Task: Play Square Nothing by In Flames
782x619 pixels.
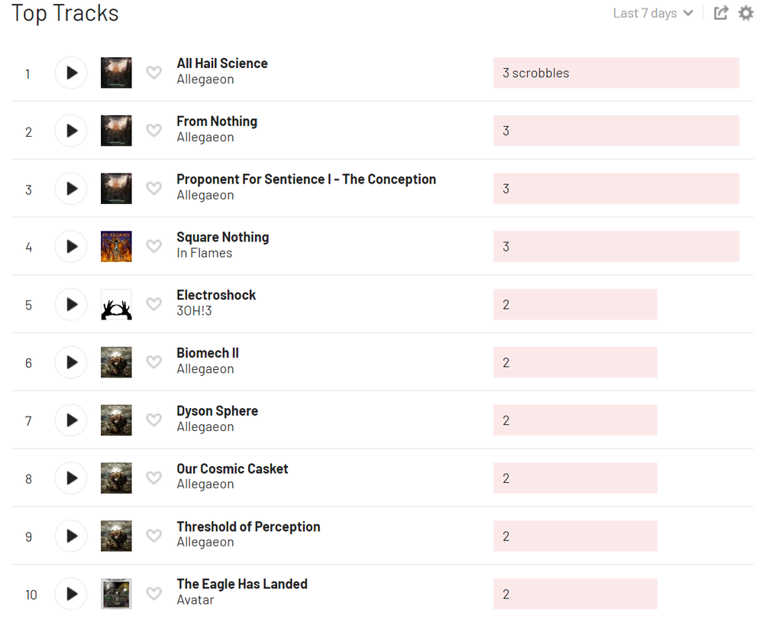Action: click(71, 246)
